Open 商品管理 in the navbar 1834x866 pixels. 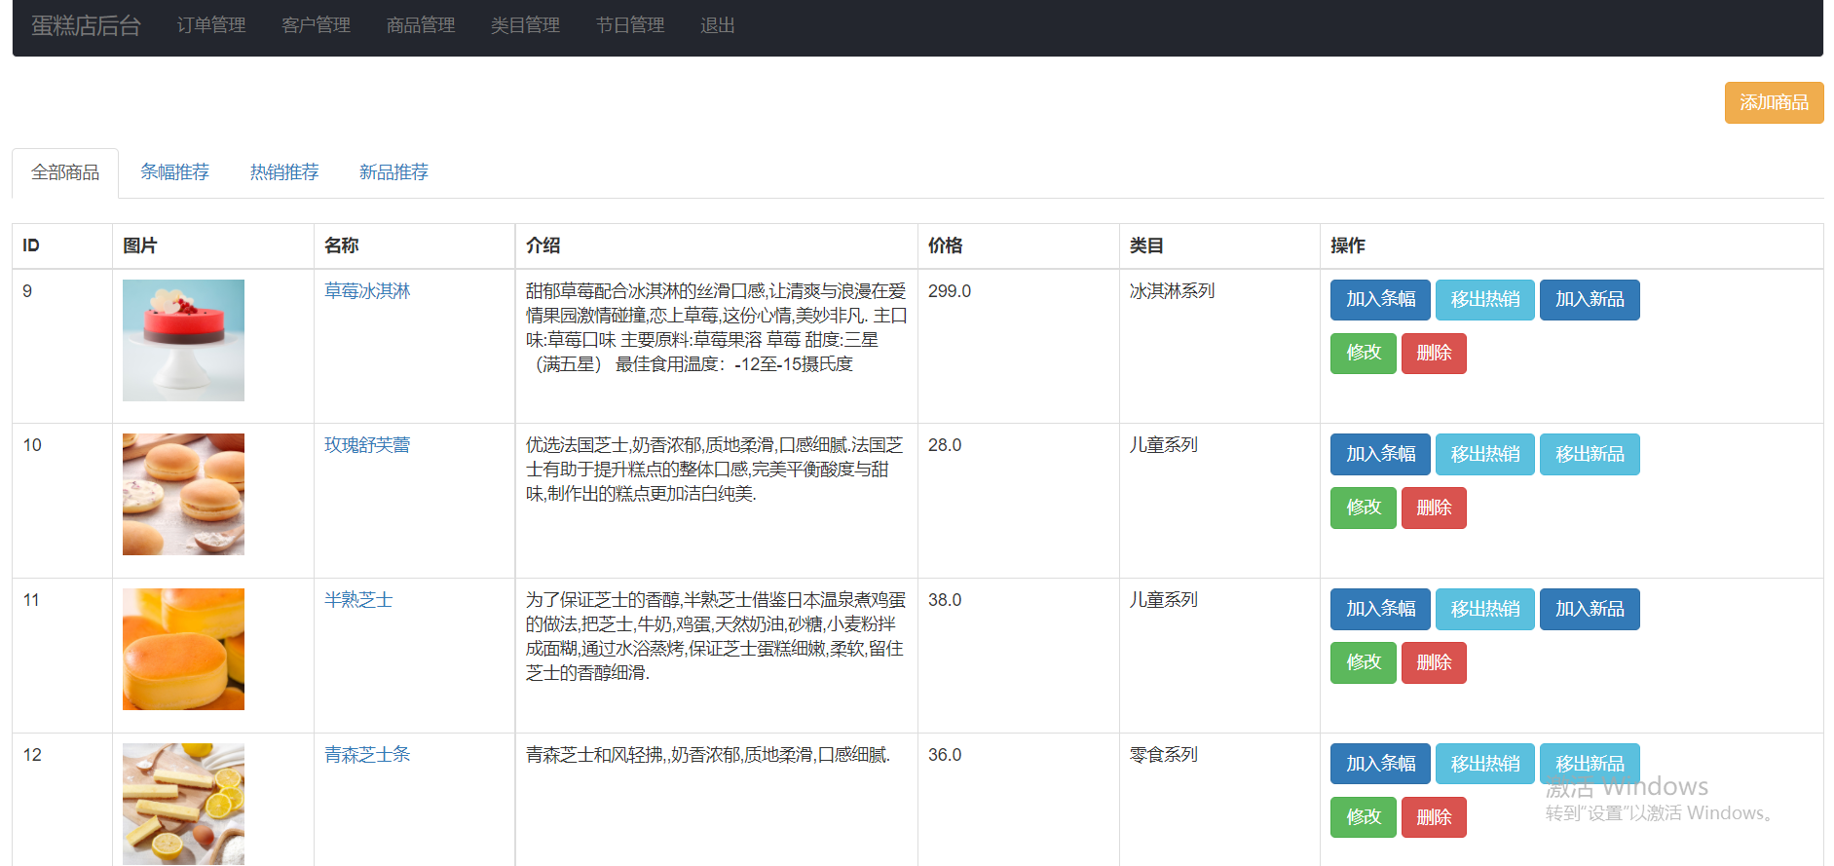click(421, 25)
